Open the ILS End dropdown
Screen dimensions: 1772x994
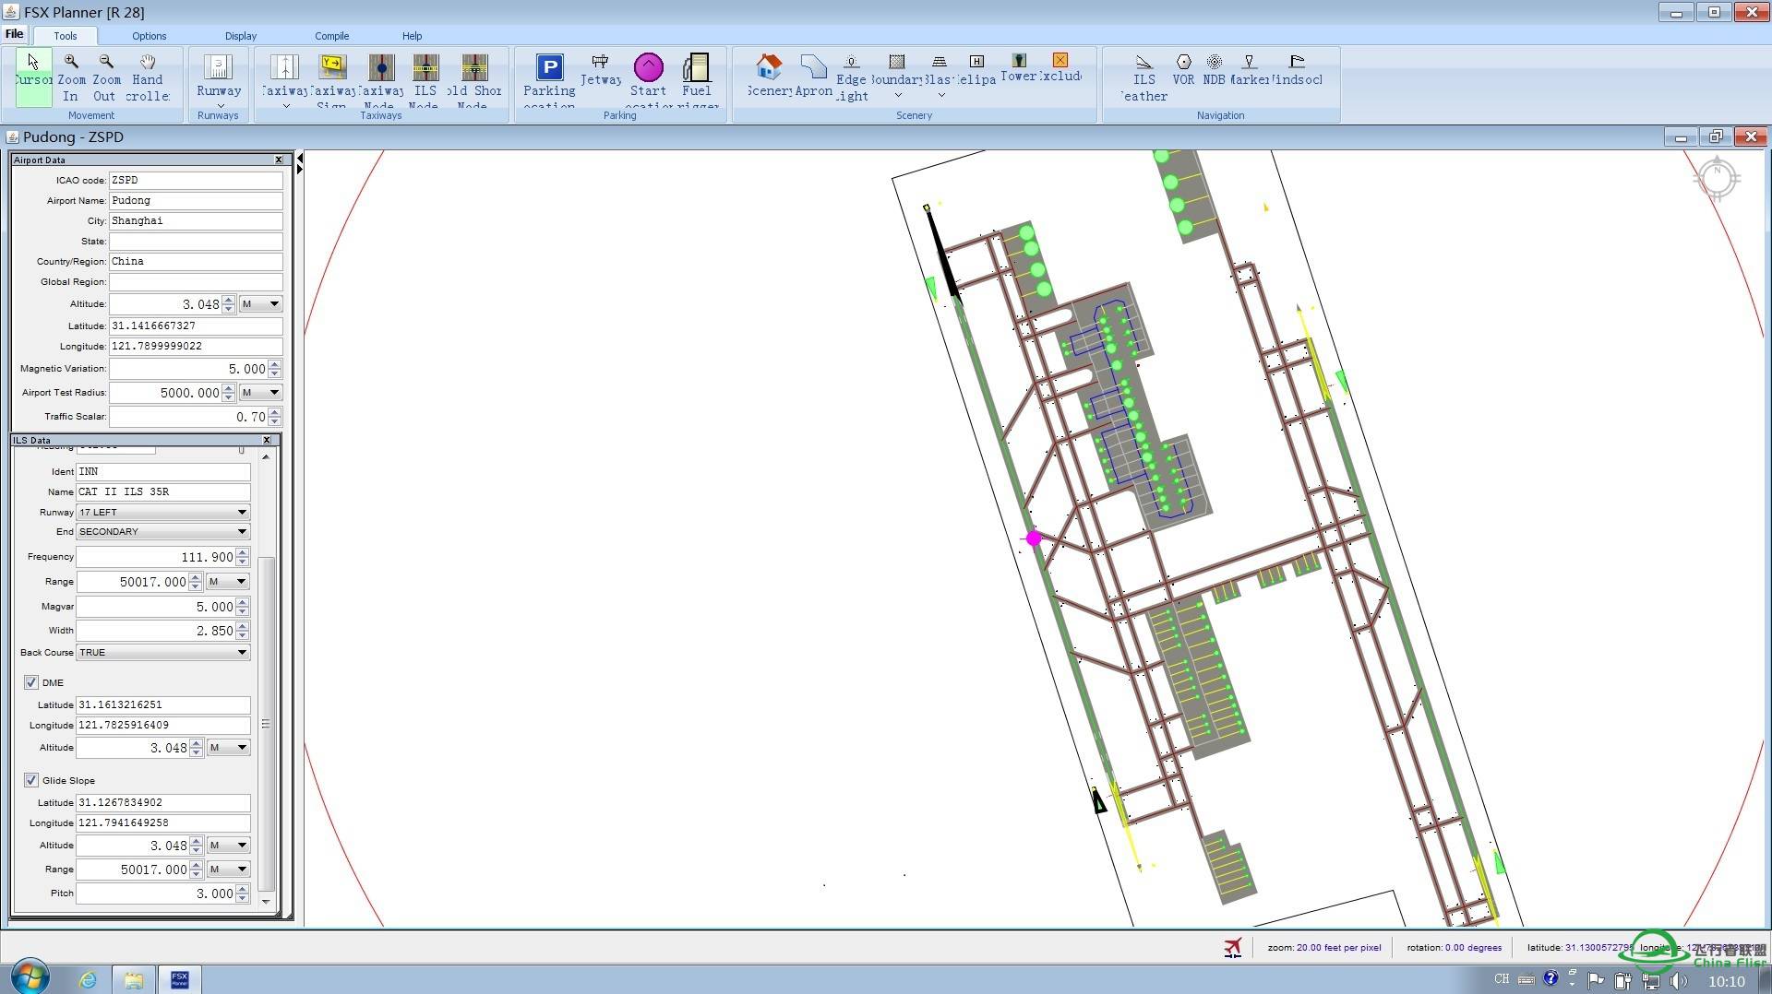coord(163,531)
